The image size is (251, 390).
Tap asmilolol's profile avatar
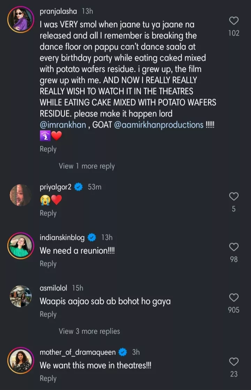[20, 296]
